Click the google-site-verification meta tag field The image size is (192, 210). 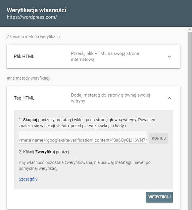pyautogui.click(x=83, y=138)
